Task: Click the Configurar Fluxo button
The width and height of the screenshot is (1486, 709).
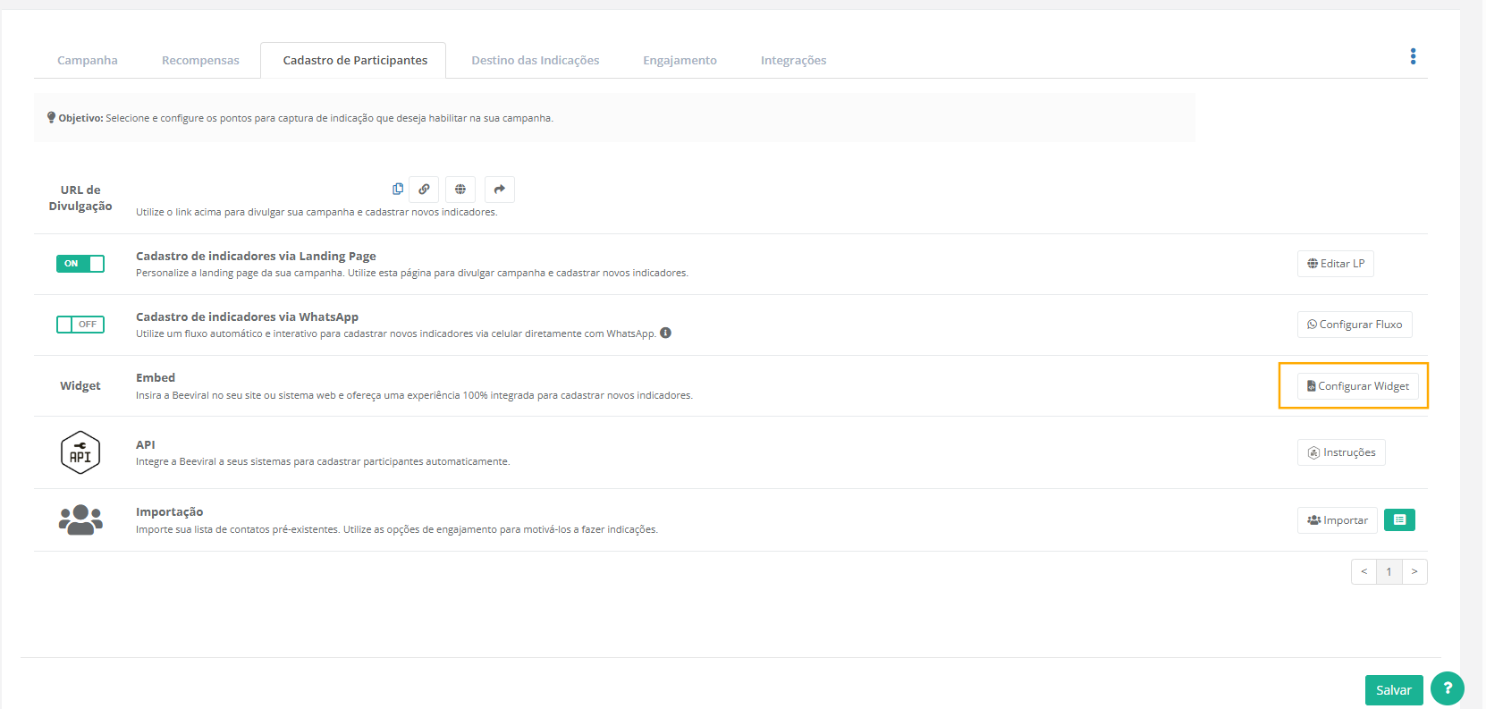Action: point(1355,325)
